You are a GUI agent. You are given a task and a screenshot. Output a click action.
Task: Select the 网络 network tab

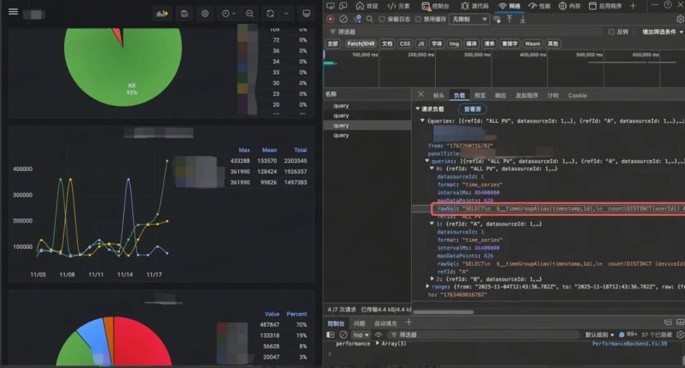click(509, 6)
